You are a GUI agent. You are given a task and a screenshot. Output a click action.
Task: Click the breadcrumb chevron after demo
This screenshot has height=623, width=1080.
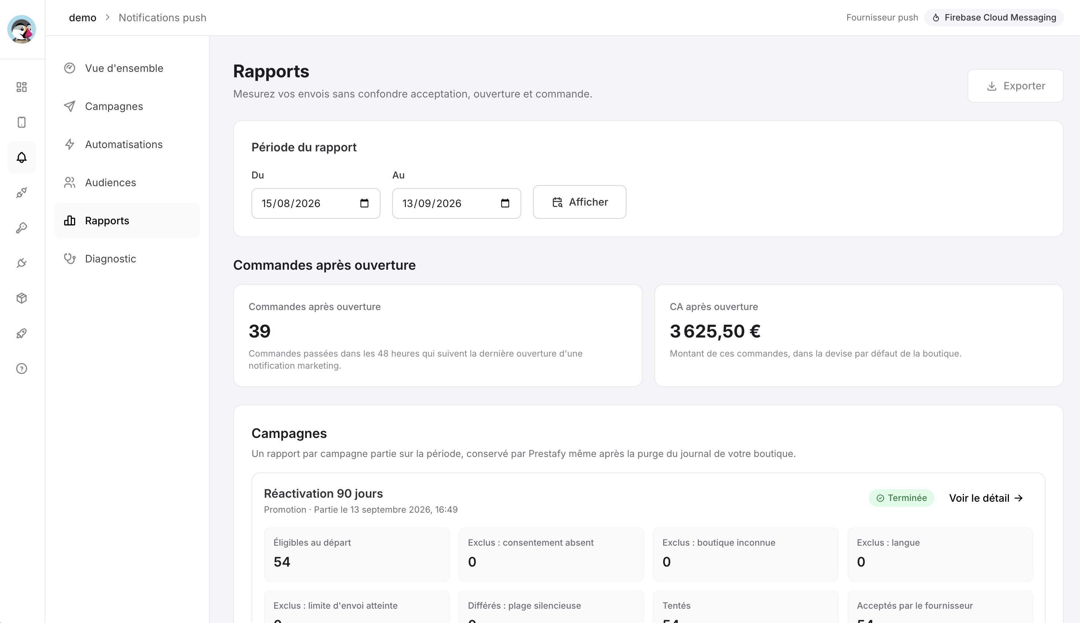107,18
